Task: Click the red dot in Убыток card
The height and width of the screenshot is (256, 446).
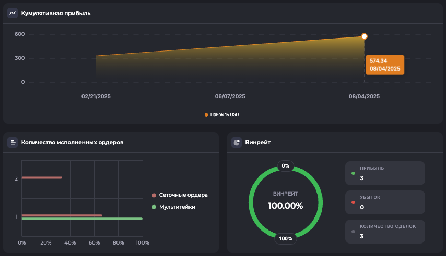Action: pyautogui.click(x=354, y=202)
